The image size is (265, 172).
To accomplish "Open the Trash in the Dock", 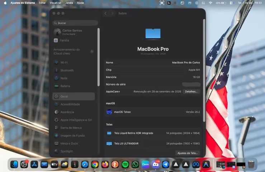I will click(x=251, y=164).
